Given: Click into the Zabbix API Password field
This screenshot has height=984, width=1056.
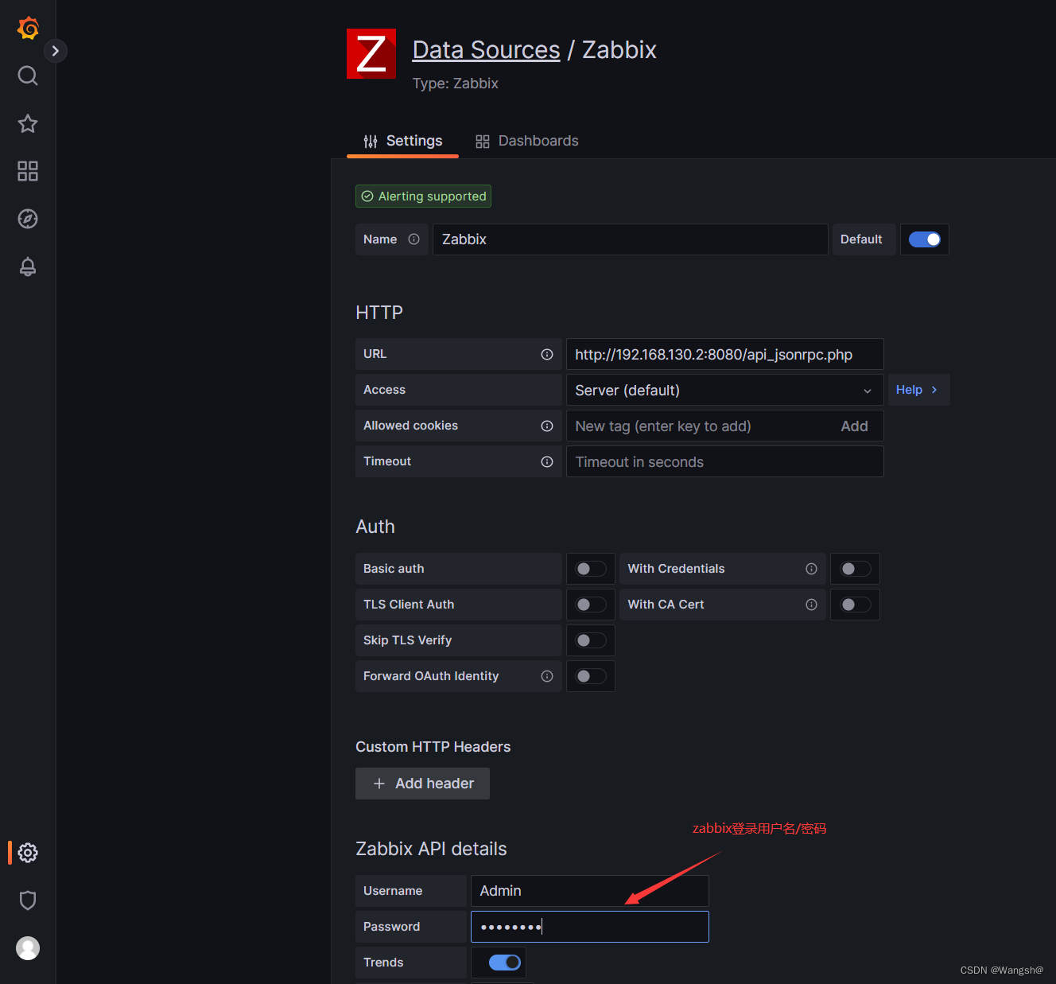Looking at the screenshot, I should [589, 927].
